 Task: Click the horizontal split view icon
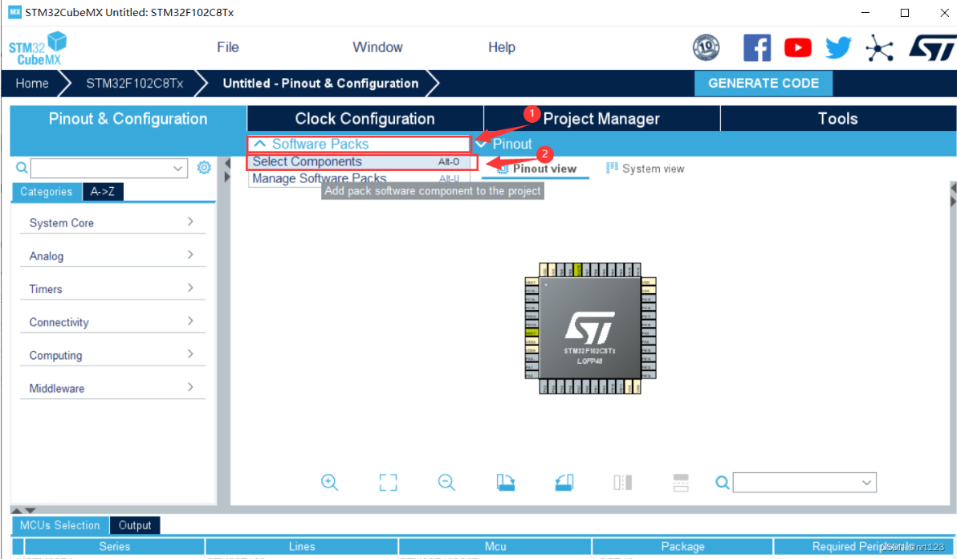point(681,482)
